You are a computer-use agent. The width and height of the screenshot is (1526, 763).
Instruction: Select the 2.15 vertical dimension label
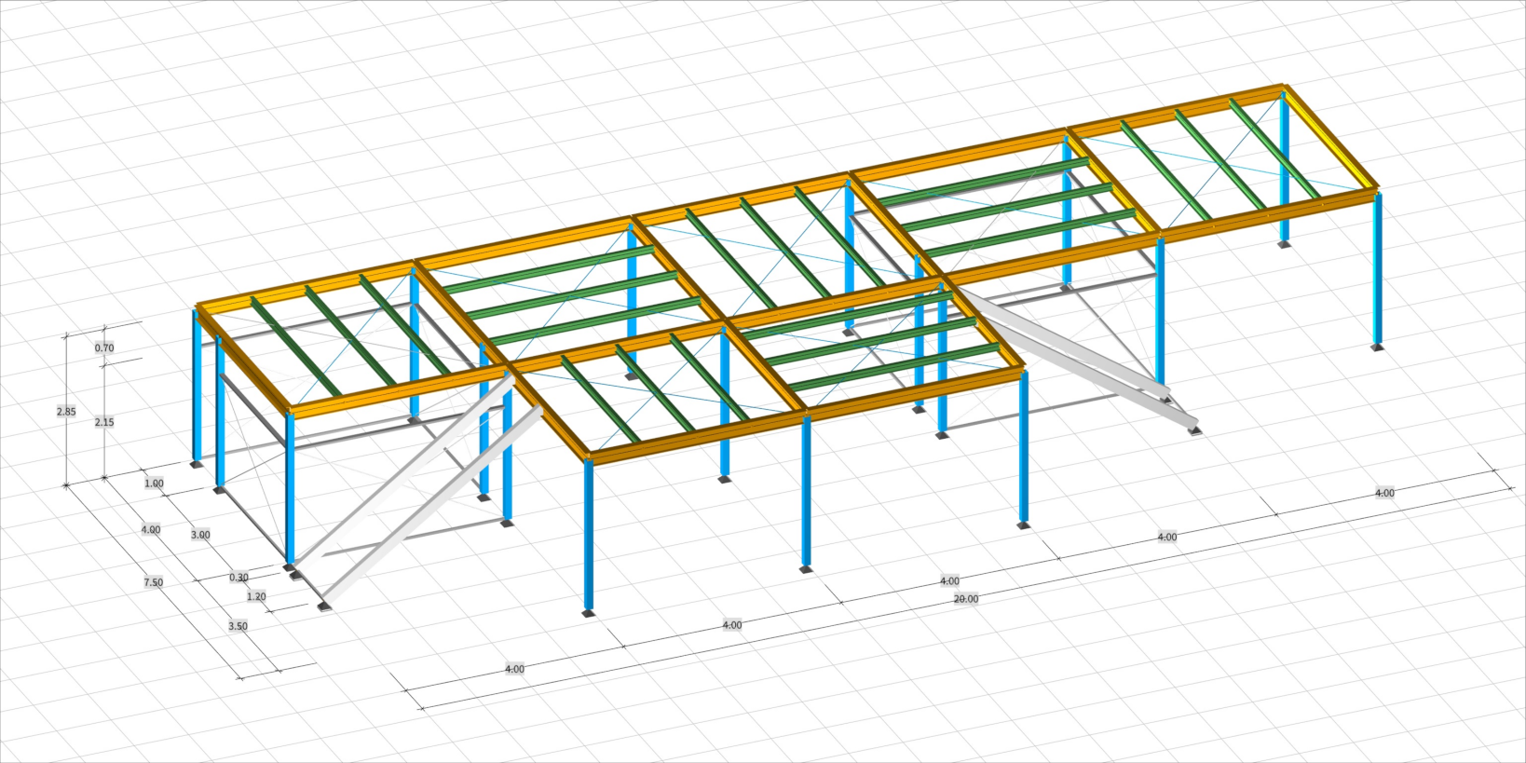(104, 422)
